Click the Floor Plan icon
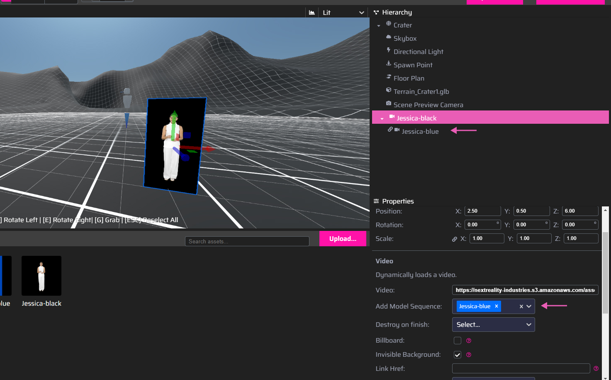The width and height of the screenshot is (611, 380). coord(389,77)
